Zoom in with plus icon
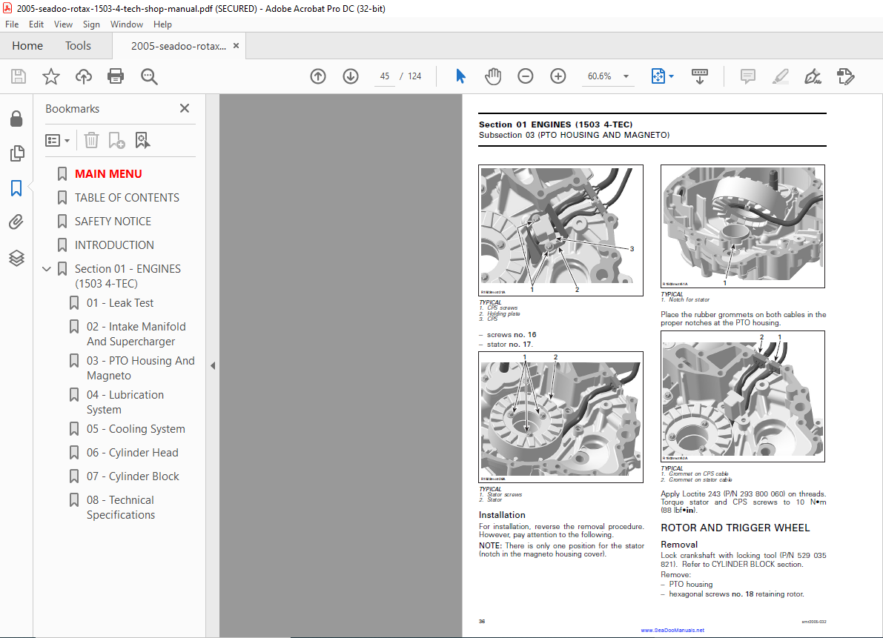 point(558,76)
